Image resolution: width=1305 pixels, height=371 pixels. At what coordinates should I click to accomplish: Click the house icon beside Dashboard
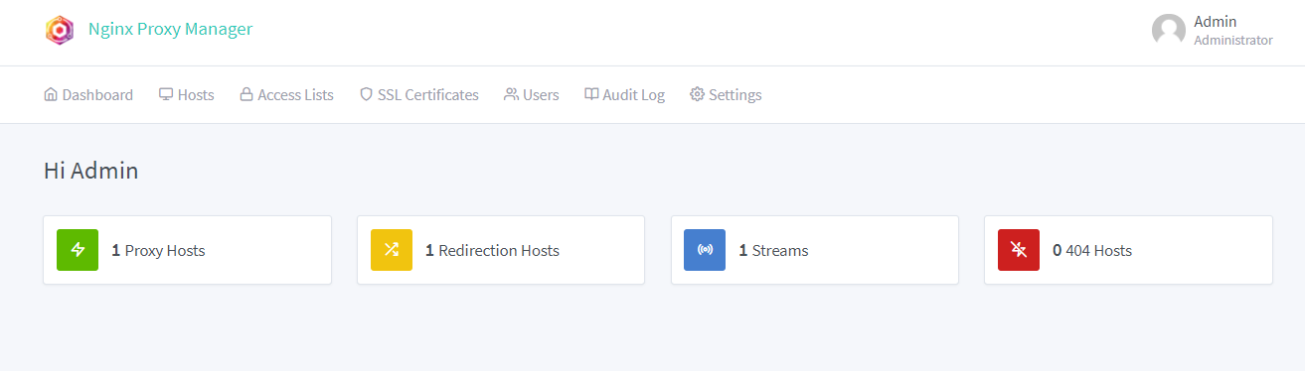click(51, 94)
